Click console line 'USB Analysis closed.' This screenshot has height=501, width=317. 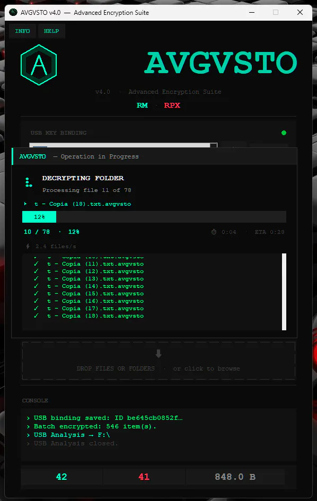(76, 444)
